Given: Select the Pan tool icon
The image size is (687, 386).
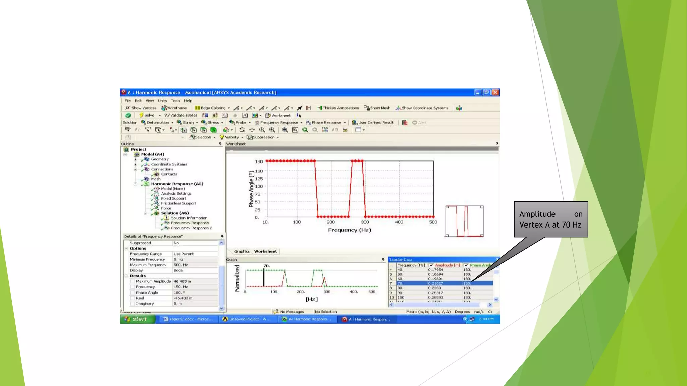Looking at the screenshot, I should click(x=252, y=130).
